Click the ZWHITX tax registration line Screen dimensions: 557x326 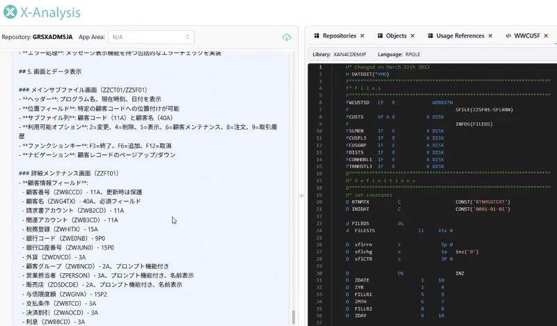click(x=60, y=229)
